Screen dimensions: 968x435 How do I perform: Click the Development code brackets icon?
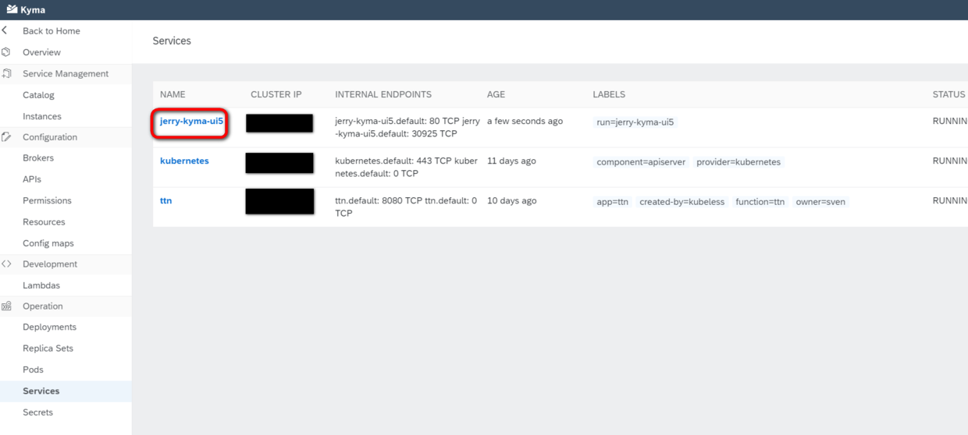point(6,264)
